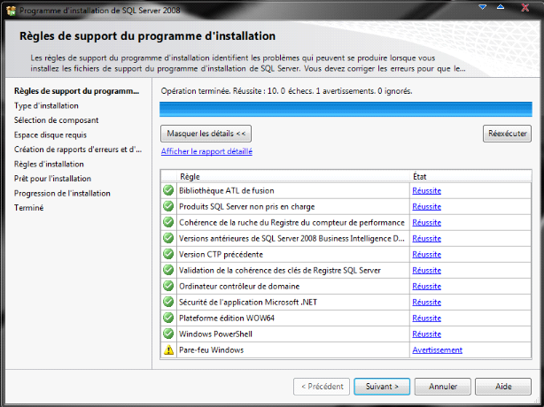The width and height of the screenshot is (544, 407).
Task: Click the check icon beside Validation de la cohérence des clés
Action: tap(168, 270)
